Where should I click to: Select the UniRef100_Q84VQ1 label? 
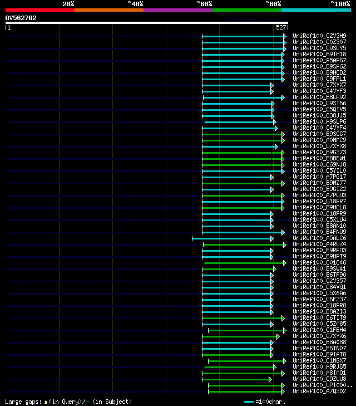319,287
